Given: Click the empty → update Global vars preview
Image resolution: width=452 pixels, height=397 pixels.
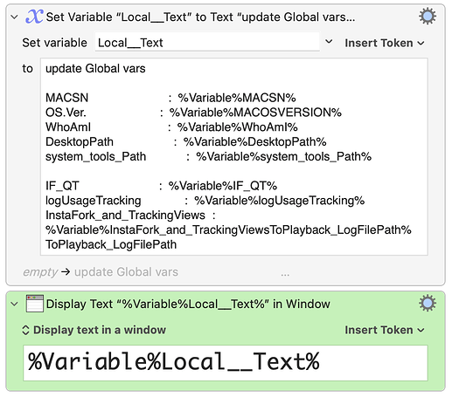Looking at the screenshot, I should pyautogui.click(x=101, y=272).
